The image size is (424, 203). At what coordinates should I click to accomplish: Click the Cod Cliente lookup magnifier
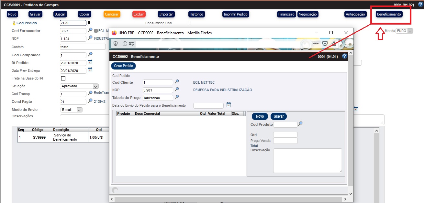[x=177, y=82]
